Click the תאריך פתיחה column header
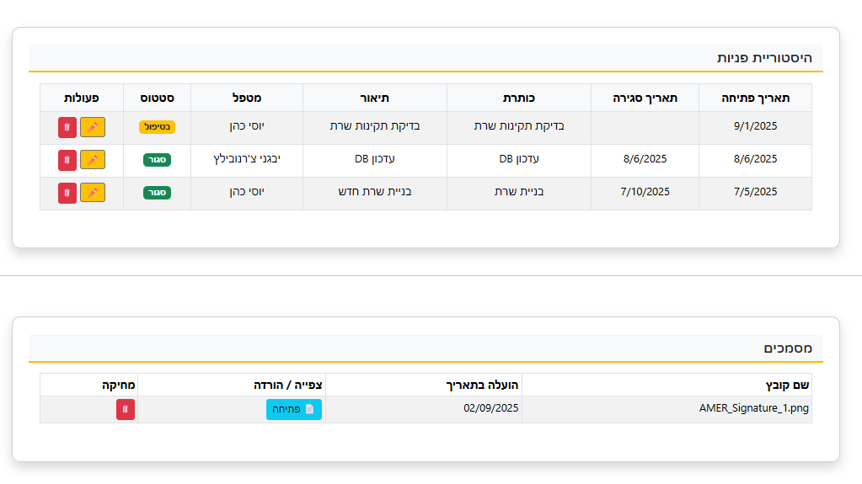The height and width of the screenshot is (484, 862). (755, 98)
